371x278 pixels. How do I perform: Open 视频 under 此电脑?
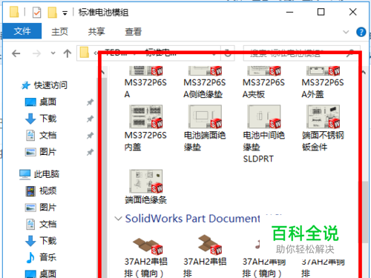41,191
